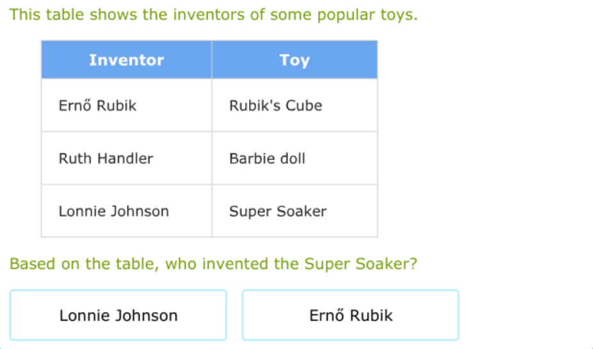Click the Toy column header
593x349 pixels.
pyautogui.click(x=295, y=60)
